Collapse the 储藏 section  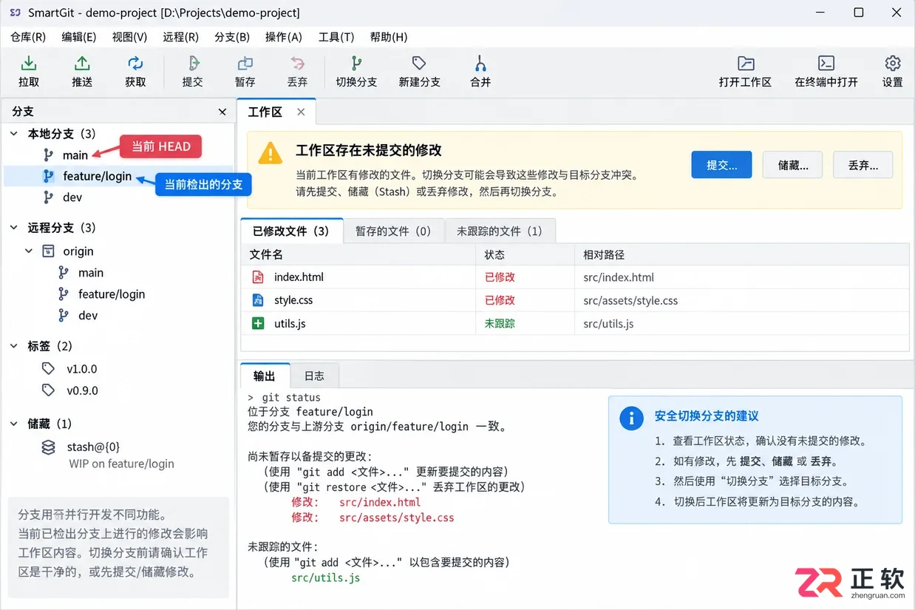point(14,424)
